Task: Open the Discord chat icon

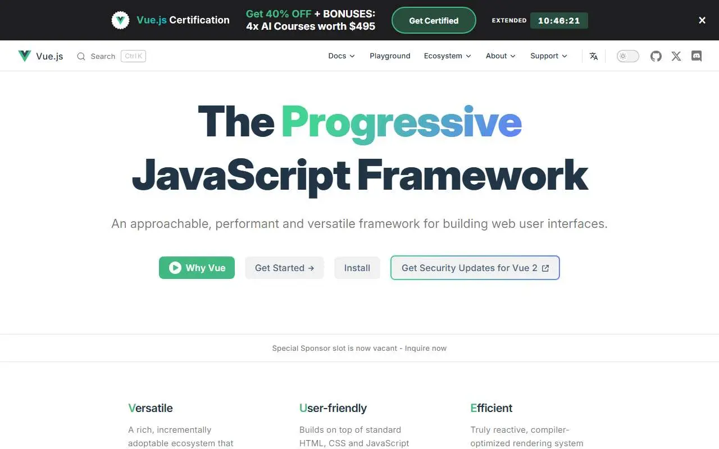Action: click(697, 56)
